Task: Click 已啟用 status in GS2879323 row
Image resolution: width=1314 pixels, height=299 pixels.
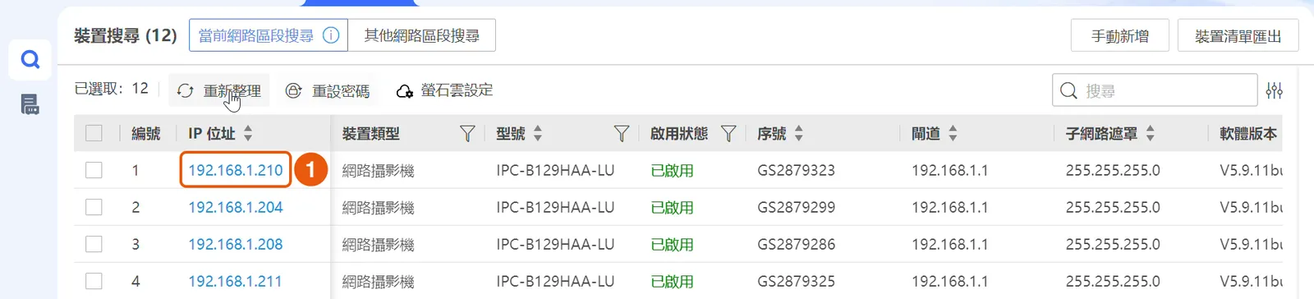Action: 672,170
